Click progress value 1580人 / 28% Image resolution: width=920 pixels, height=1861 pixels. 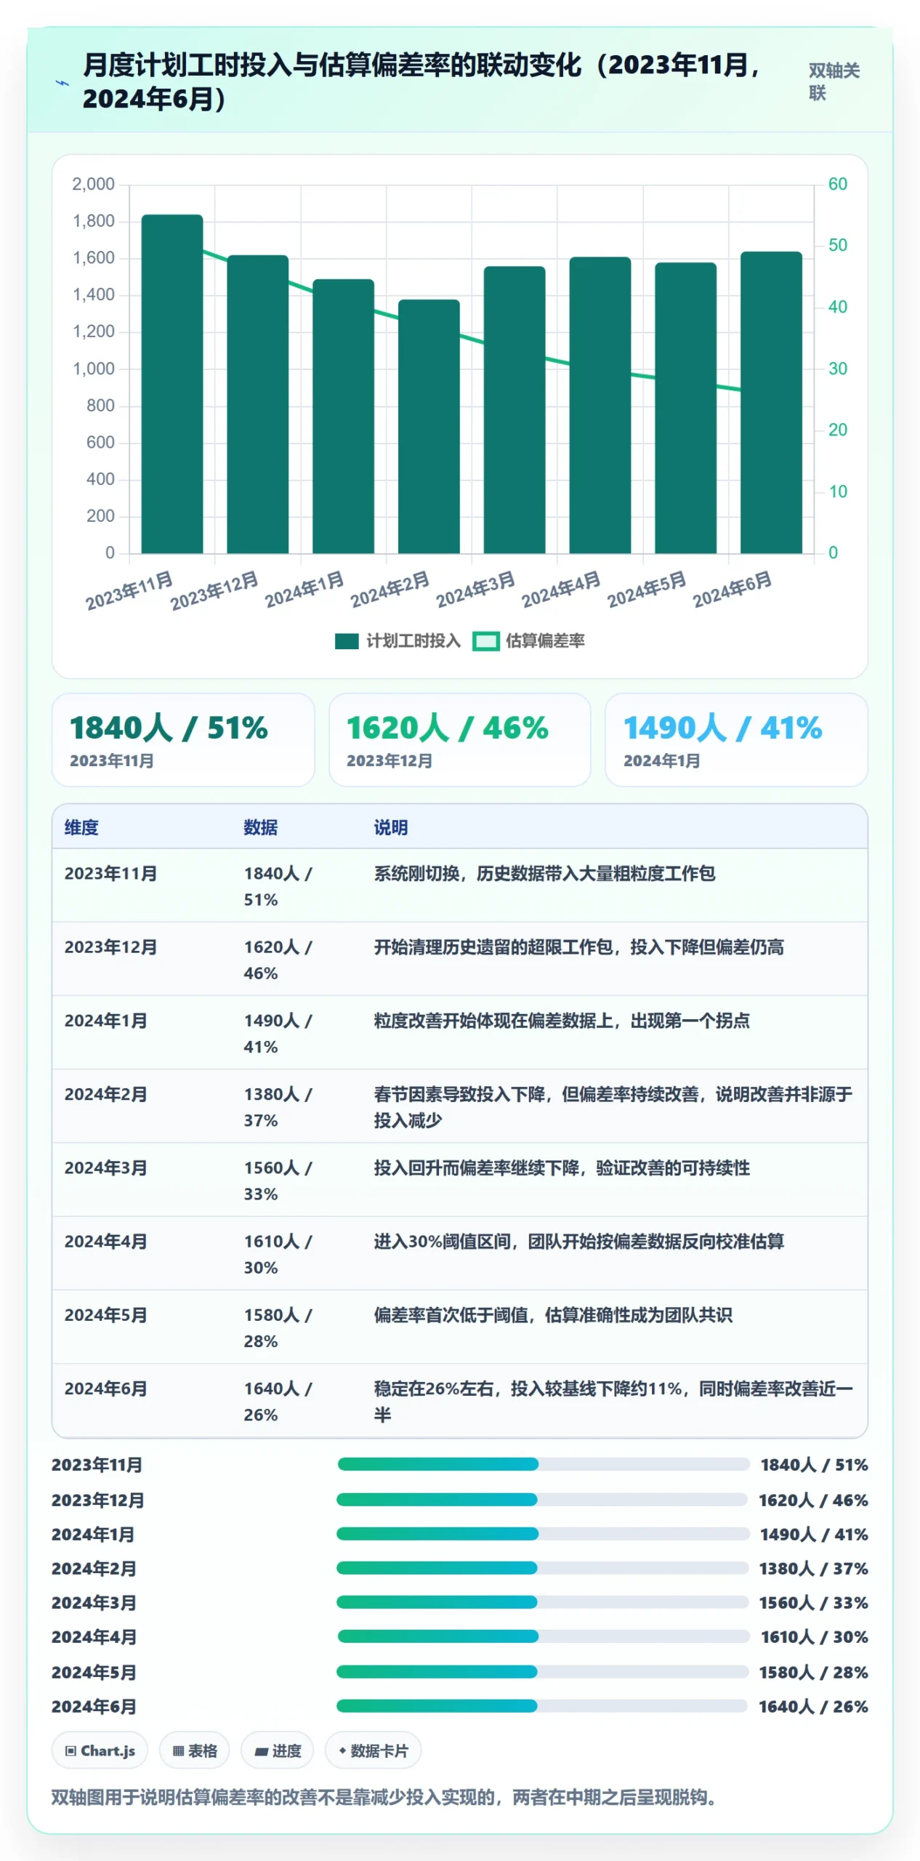tap(813, 1672)
